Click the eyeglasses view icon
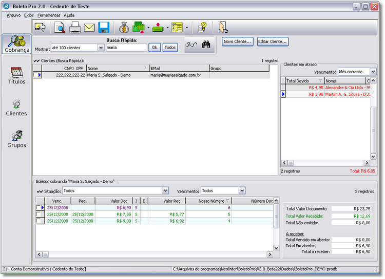The image size is (385, 279). tap(191, 45)
